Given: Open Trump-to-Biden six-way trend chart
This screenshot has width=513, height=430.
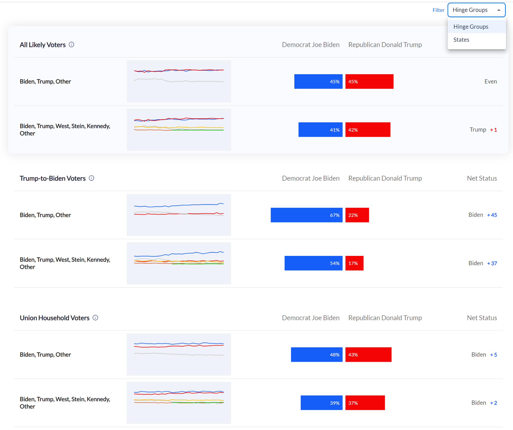Looking at the screenshot, I should [179, 263].
